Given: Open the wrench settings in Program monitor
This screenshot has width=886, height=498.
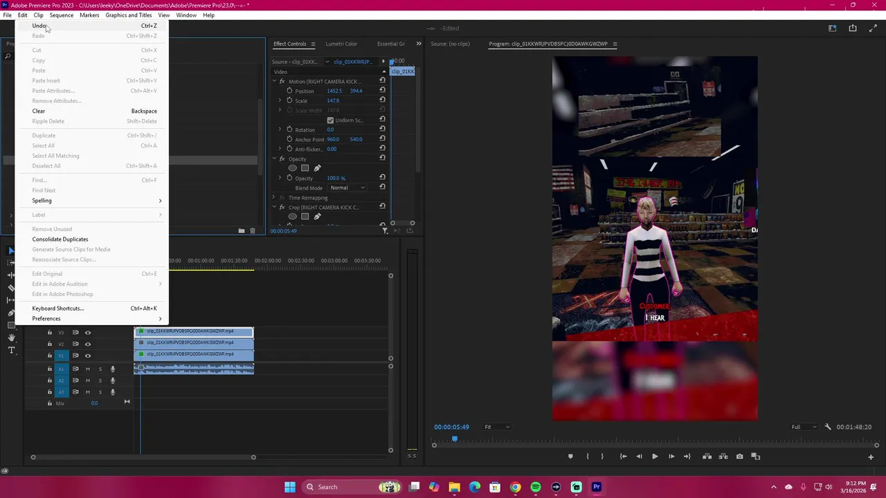Looking at the screenshot, I should click(828, 427).
